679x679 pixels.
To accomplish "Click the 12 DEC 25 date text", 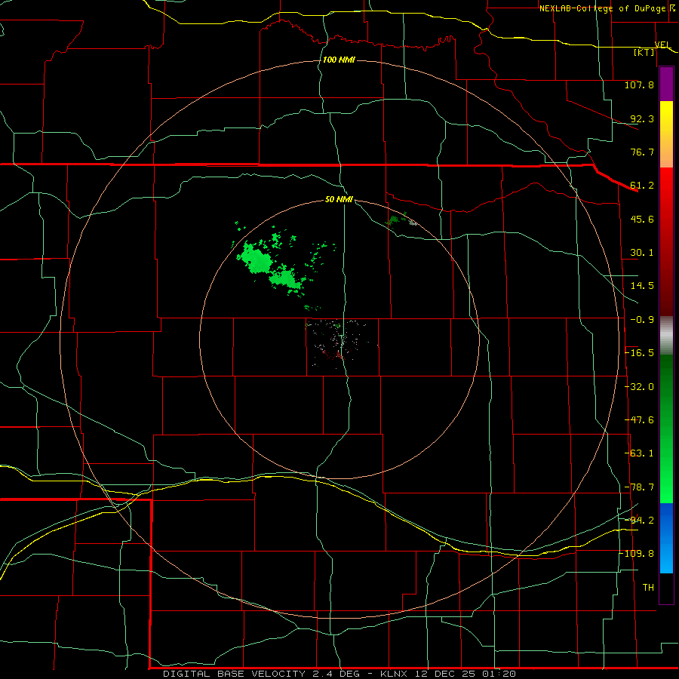I will click(444, 674).
